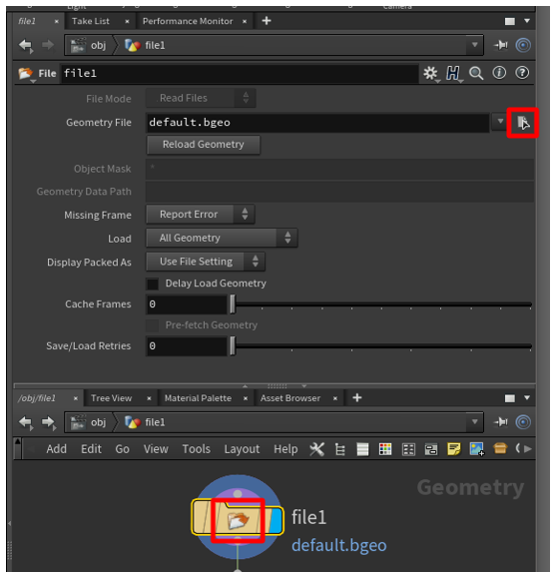The image size is (554, 574).
Task: Open the Edit menu in network editor
Action: (x=91, y=449)
